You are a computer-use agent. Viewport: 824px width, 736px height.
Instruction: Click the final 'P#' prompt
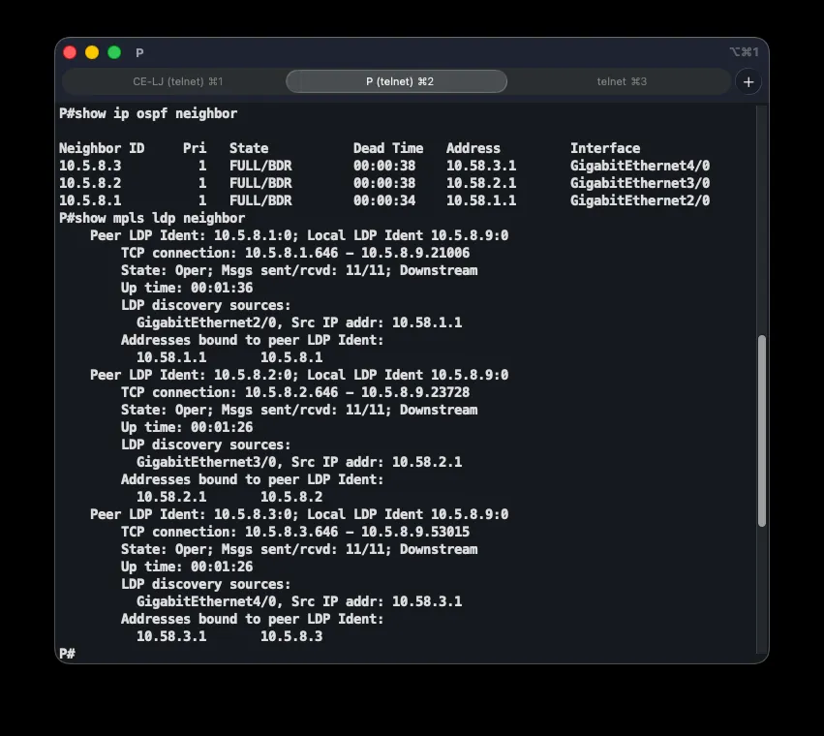click(x=67, y=654)
